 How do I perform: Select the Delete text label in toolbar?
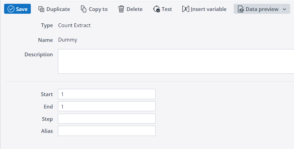[134, 9]
